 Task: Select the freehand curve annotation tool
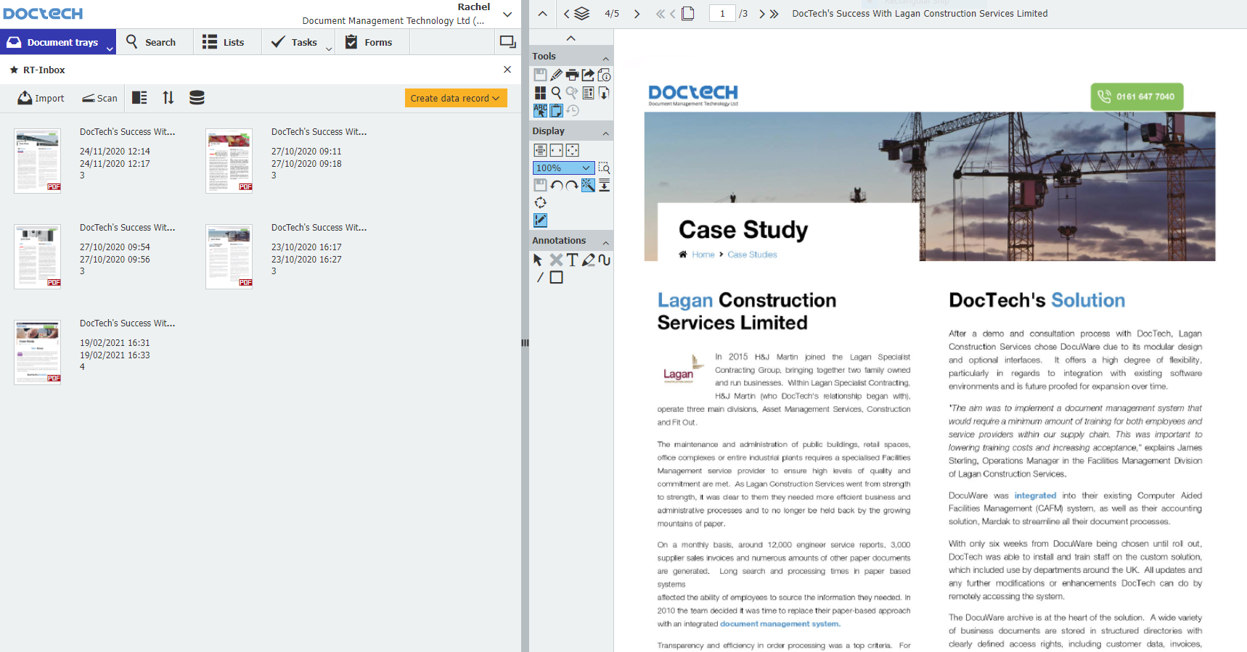click(604, 260)
